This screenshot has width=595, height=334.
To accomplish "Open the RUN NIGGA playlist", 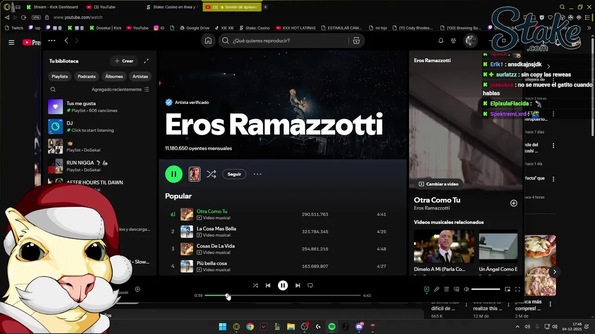I will [100, 166].
